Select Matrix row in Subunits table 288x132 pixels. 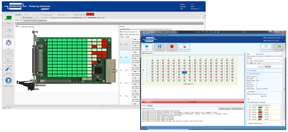[263, 63]
